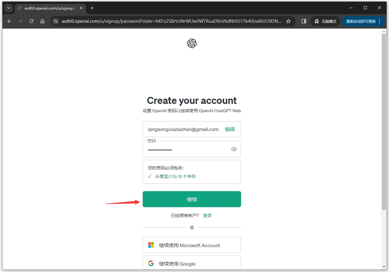Minimize the browser window
Viewport: 389px width, 272px height.
pos(351,8)
